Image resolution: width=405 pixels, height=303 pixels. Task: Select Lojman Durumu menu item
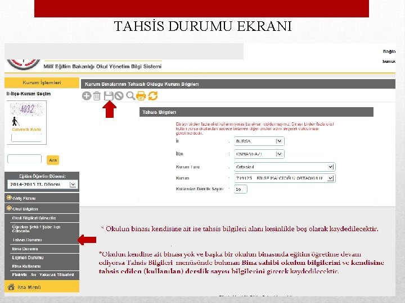coord(44,258)
